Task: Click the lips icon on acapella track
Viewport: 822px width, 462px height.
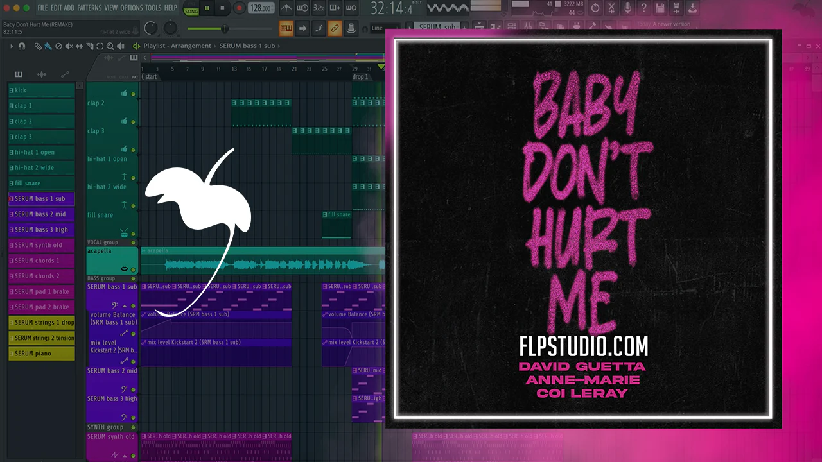Action: (x=124, y=269)
